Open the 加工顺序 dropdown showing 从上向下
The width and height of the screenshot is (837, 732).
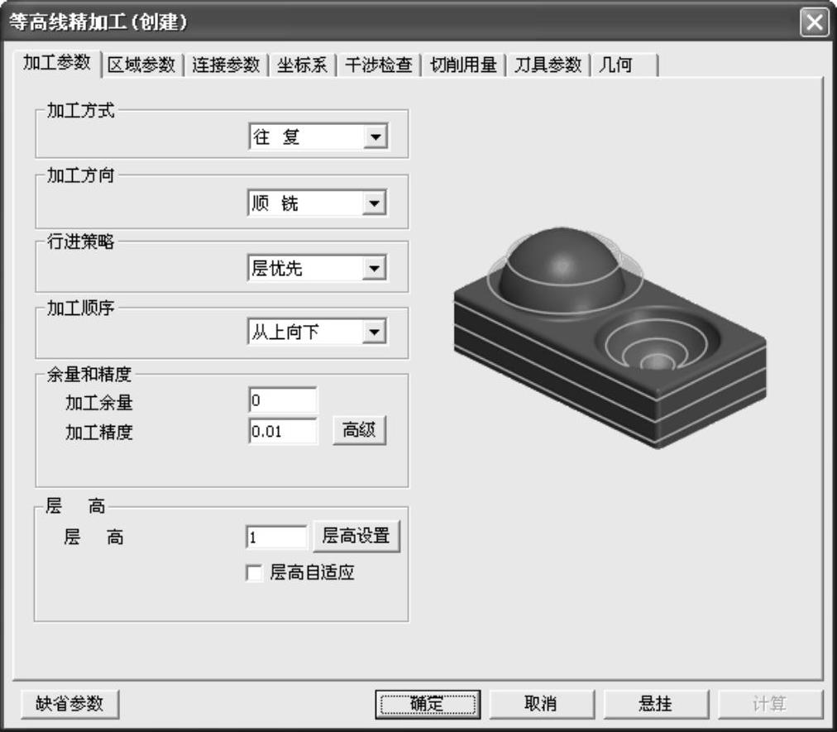(375, 333)
